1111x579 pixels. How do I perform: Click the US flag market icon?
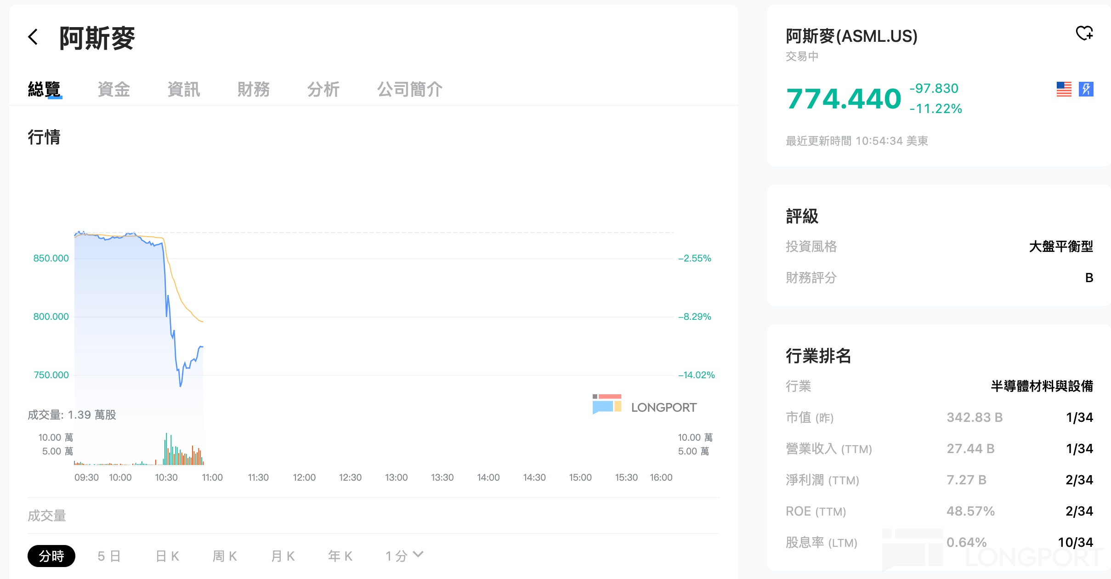1064,89
